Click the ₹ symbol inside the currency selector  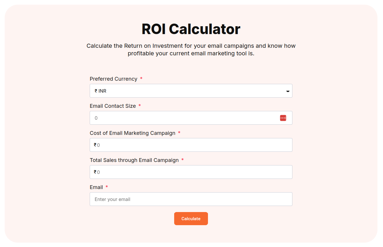95,91
